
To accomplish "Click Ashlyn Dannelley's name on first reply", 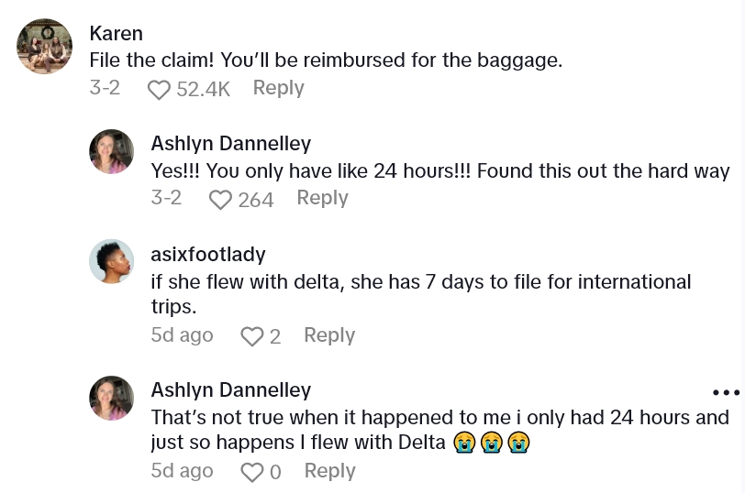I will (x=230, y=143).
